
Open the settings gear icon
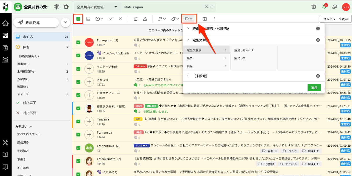pyautogui.click(x=66, y=7)
